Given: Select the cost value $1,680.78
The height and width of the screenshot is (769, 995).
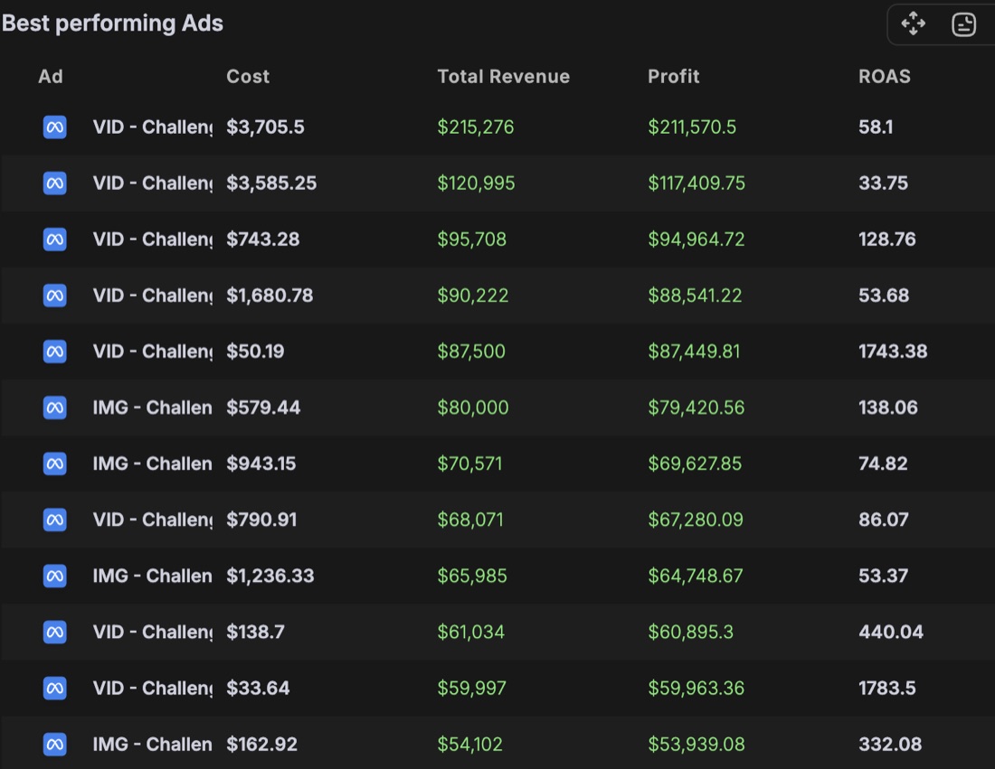Looking at the screenshot, I should pyautogui.click(x=270, y=295).
